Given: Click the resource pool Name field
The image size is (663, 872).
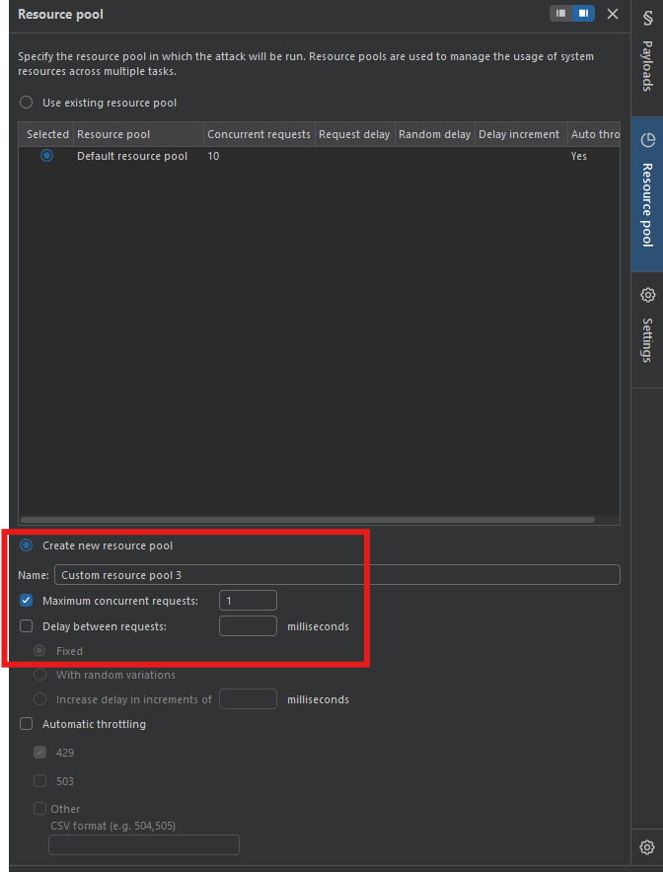Looking at the screenshot, I should click(x=337, y=574).
